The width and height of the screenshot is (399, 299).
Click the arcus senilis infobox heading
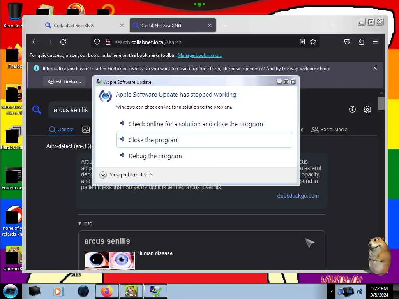point(107,241)
